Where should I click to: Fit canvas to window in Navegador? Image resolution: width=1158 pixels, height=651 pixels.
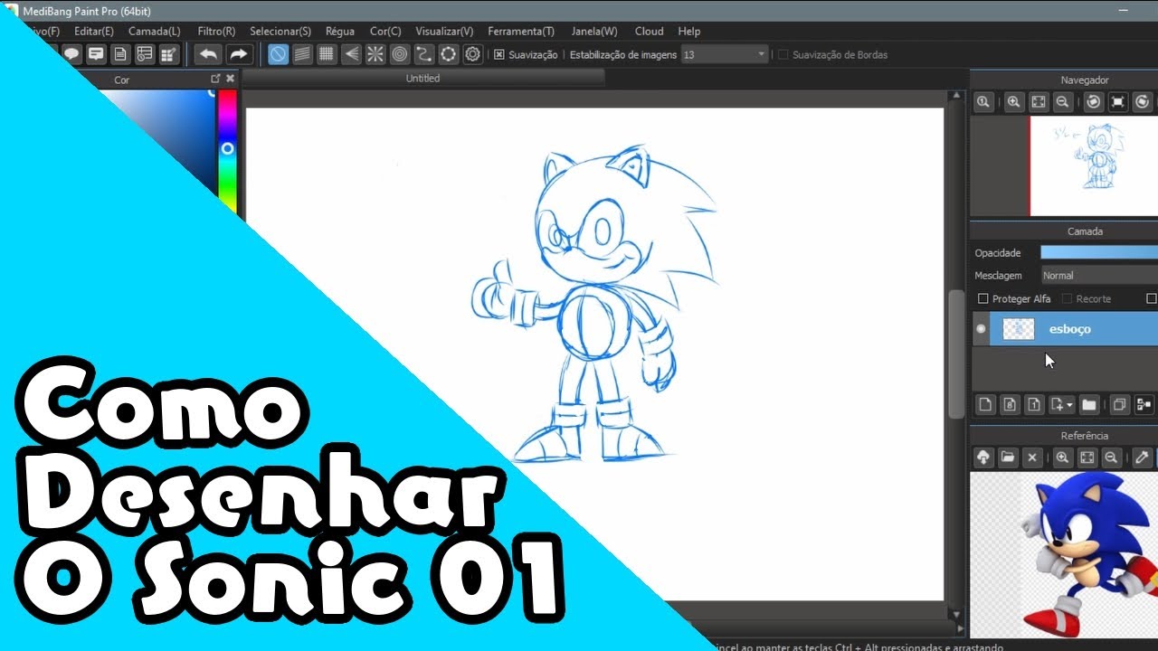tap(1039, 102)
